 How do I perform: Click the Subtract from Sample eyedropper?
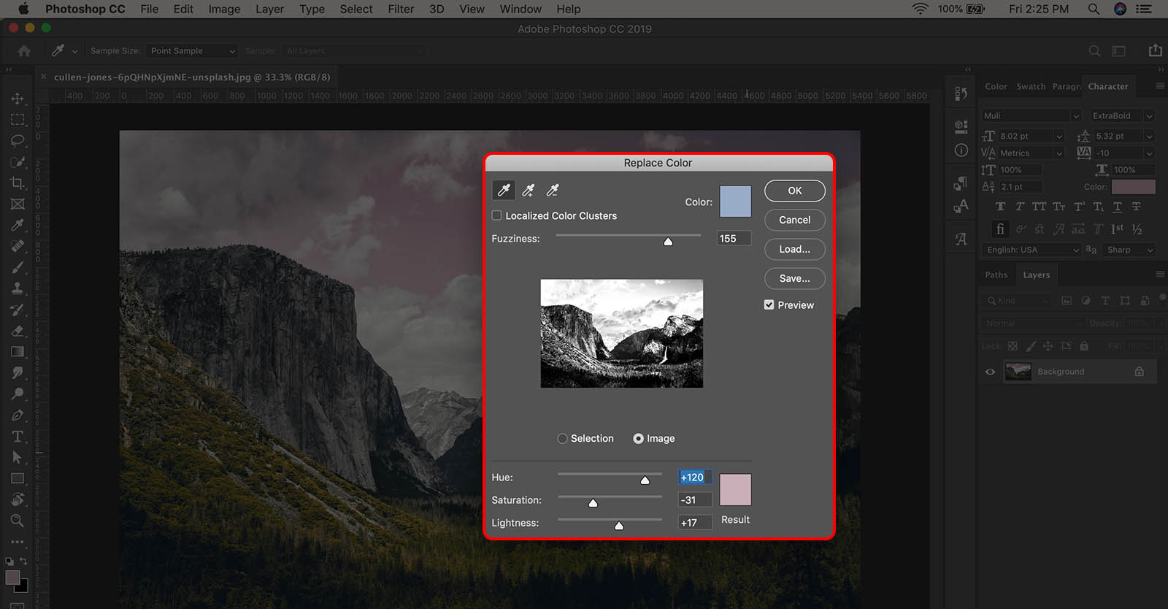553,191
